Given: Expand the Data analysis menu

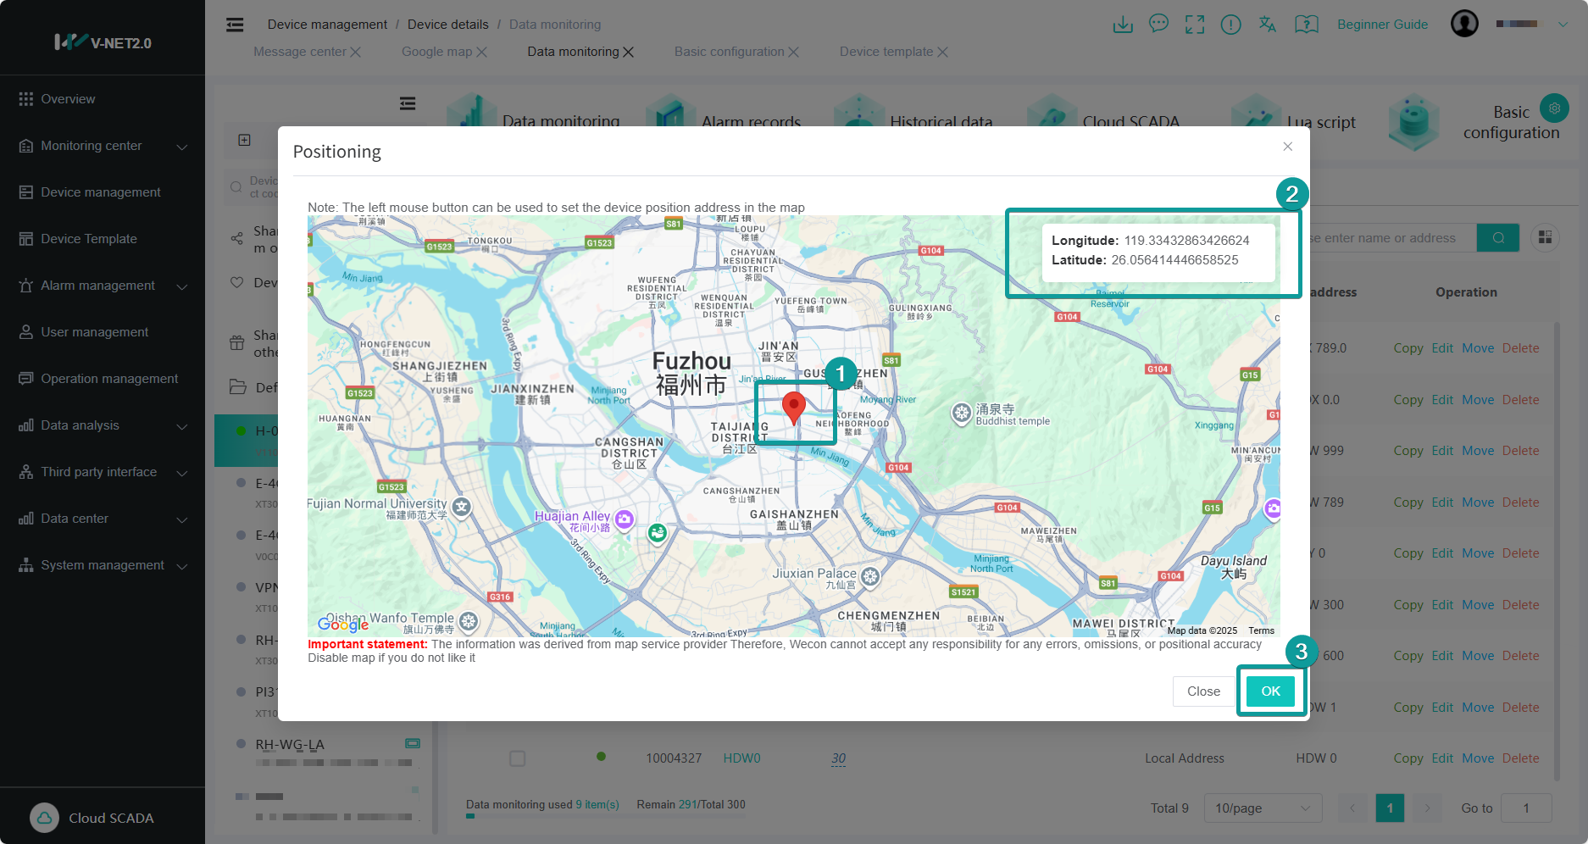Looking at the screenshot, I should 103,425.
